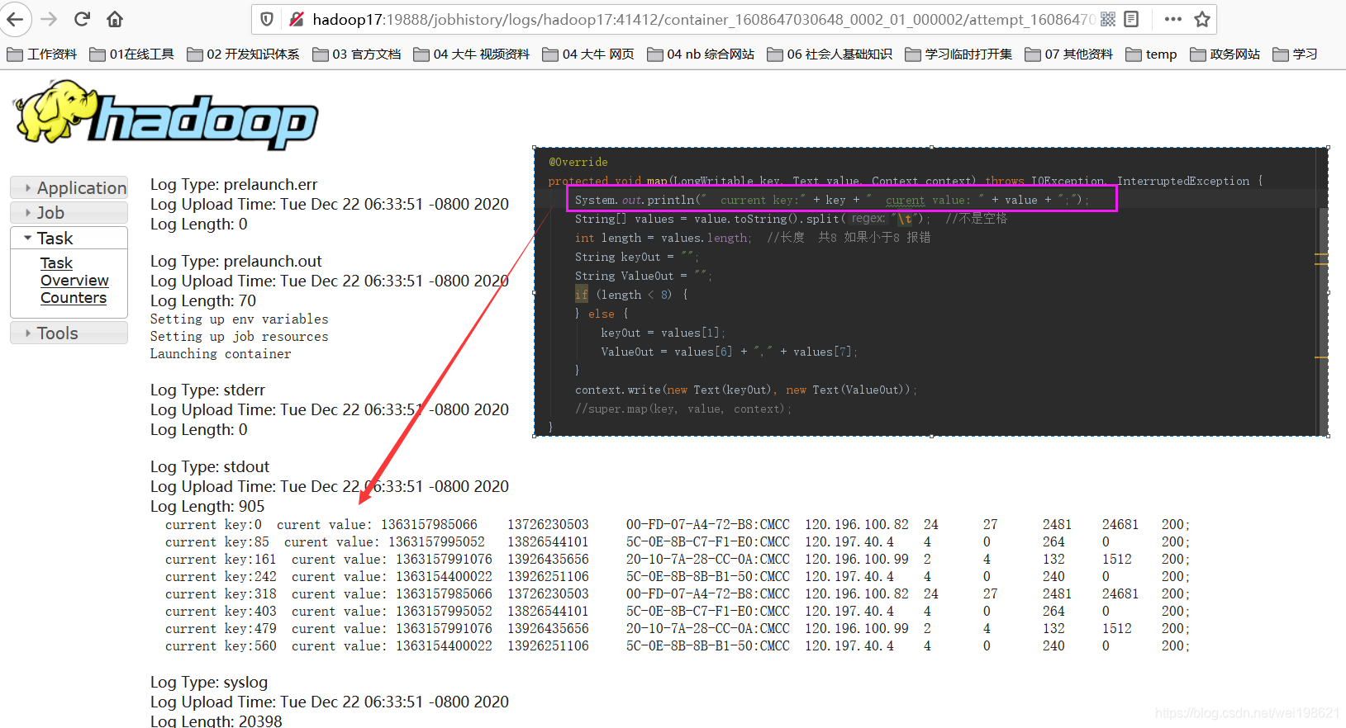The width and height of the screenshot is (1346, 728).
Task: Collapse the Task sidebar section
Action: click(69, 239)
